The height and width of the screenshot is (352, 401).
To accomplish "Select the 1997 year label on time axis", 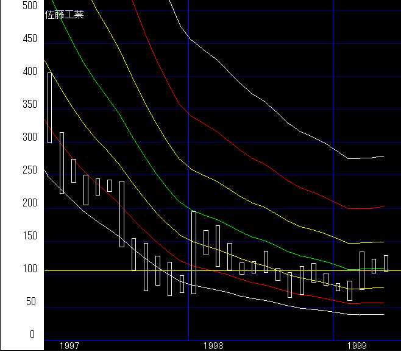I will [69, 345].
